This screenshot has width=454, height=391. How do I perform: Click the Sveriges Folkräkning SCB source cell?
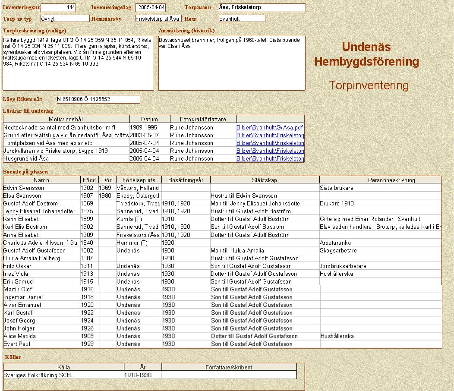(63, 375)
